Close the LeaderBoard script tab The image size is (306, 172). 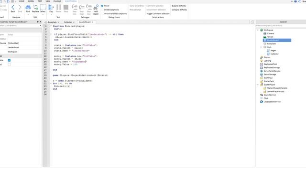[92, 22]
